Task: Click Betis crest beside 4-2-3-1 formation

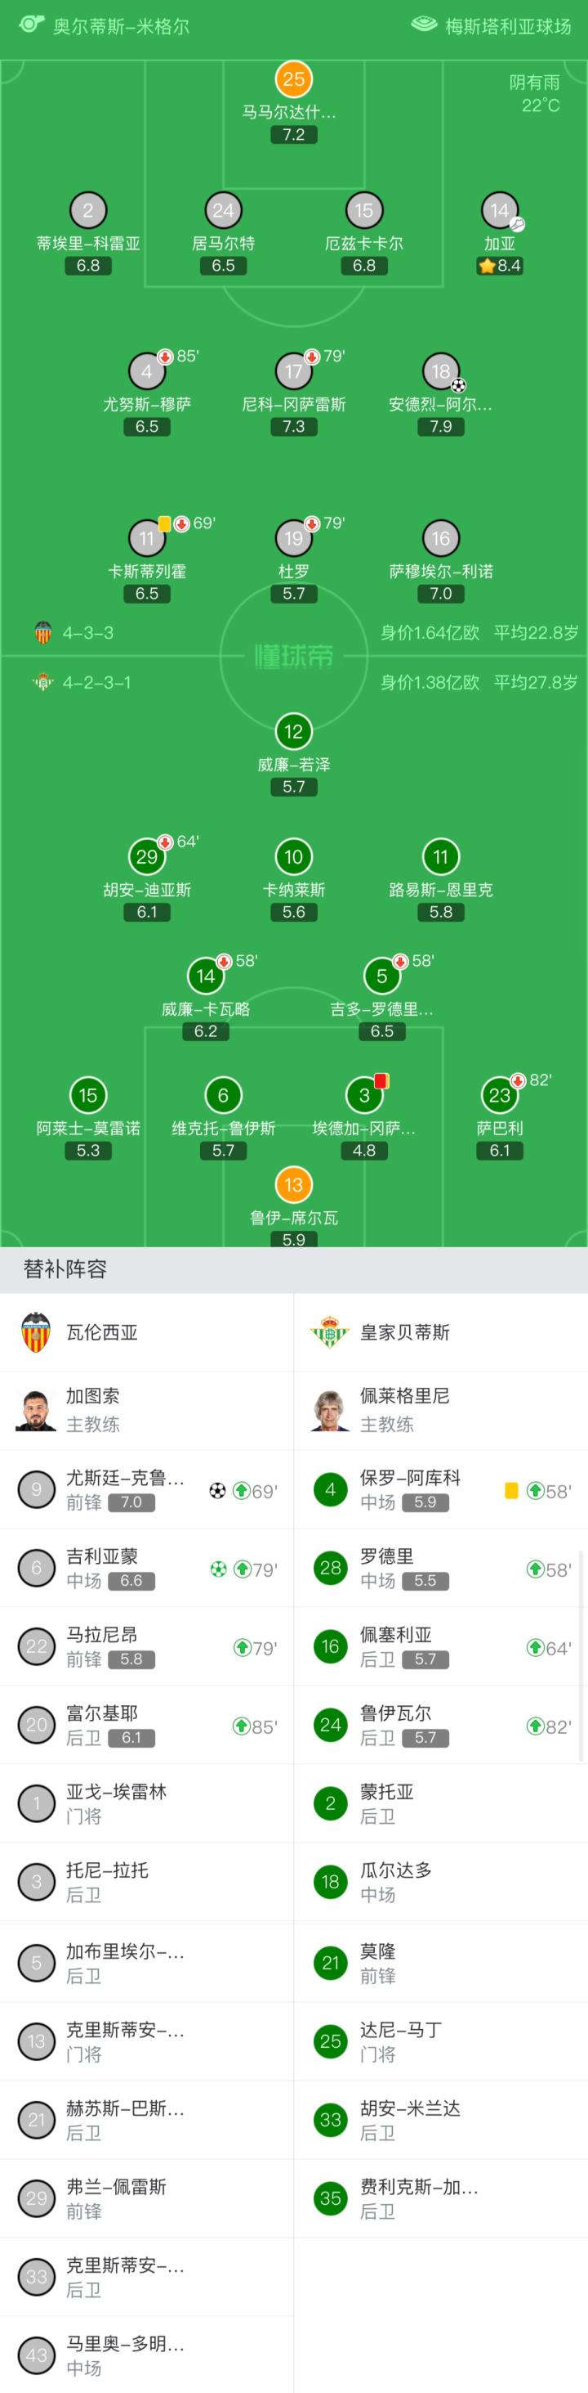Action: pos(42,683)
